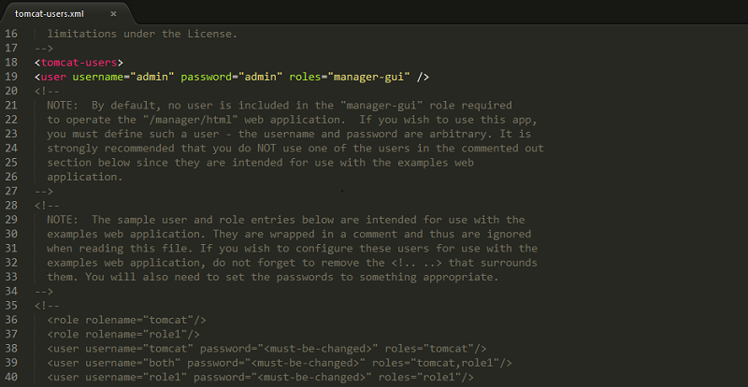Click line number 40 in the gutter
The width and height of the screenshot is (748, 387).
(x=11, y=378)
